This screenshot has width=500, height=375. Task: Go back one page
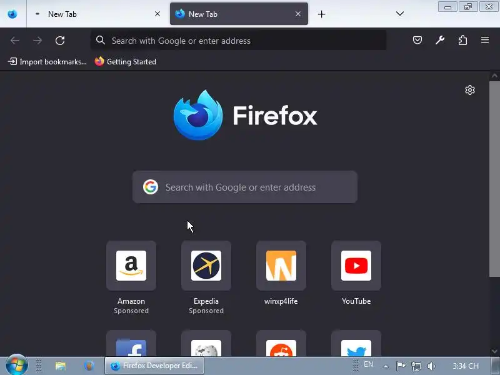point(15,41)
